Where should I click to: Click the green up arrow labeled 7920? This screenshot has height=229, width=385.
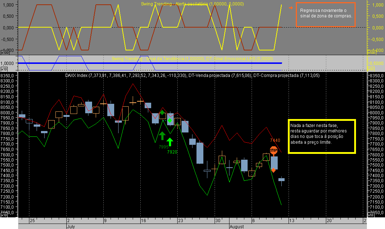click(x=170, y=142)
